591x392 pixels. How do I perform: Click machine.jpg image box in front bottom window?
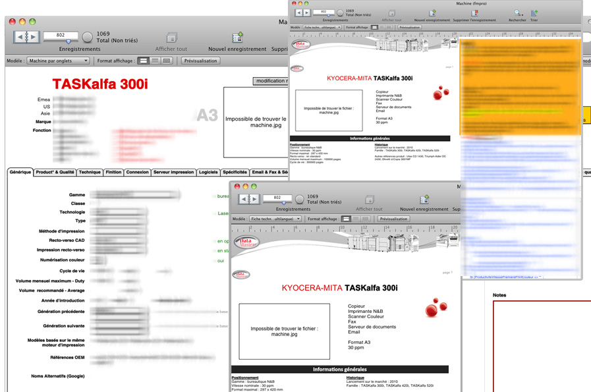click(x=284, y=331)
